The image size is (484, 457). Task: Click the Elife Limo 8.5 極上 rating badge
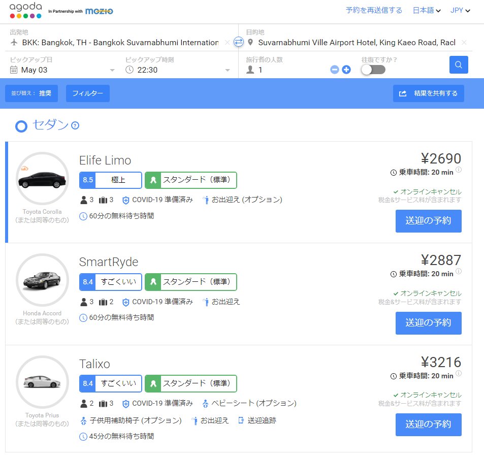point(111,180)
